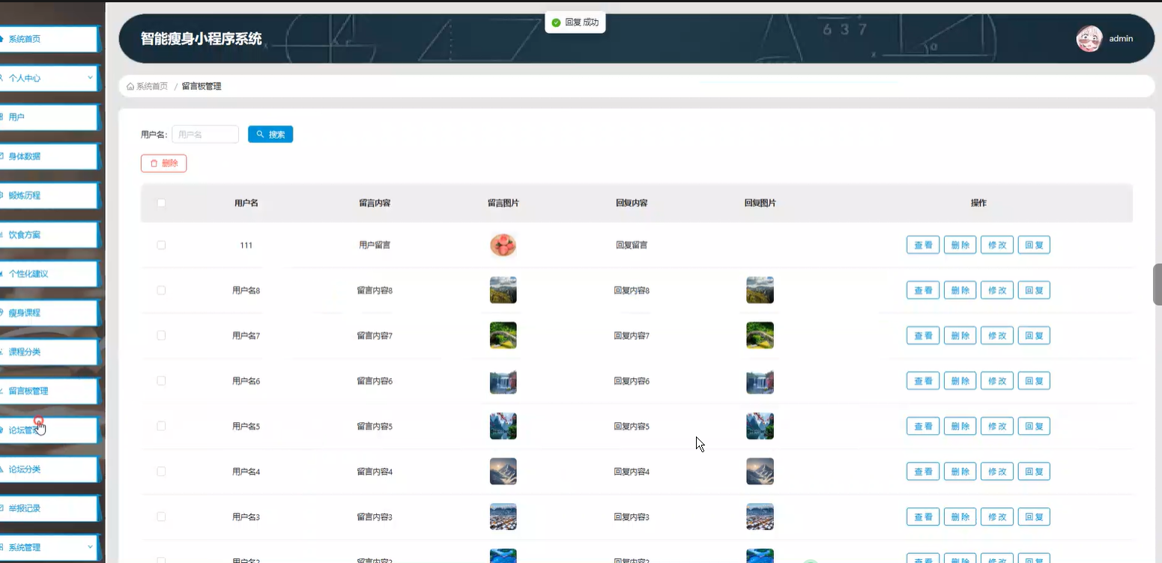Viewport: 1162px width, 563px height.
Task: Click 查看 in the 用户名4 row
Action: click(923, 472)
